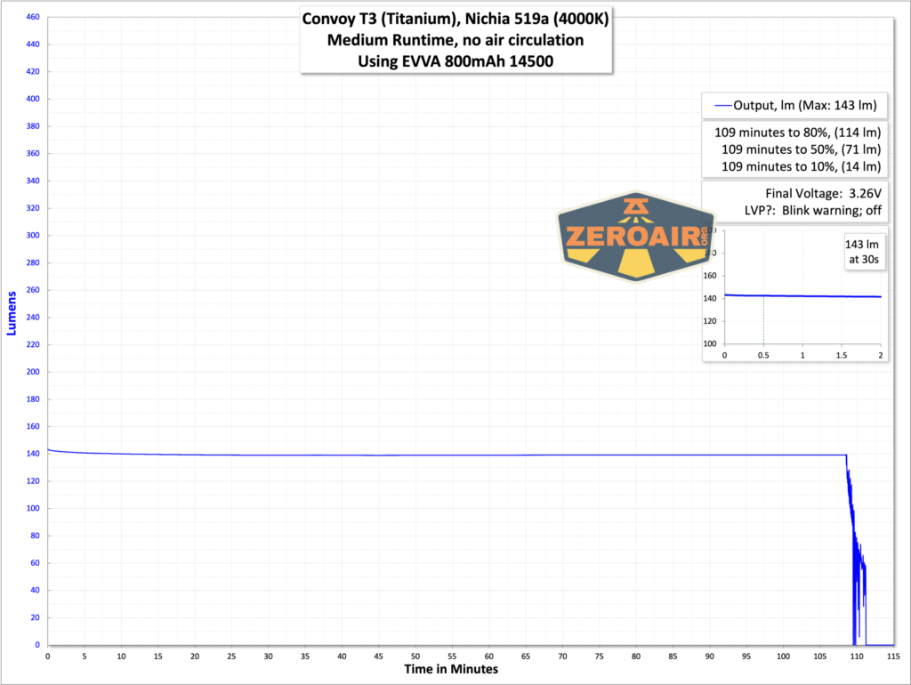
Task: Click the '143 lm at 30s' callout box
Action: click(x=864, y=253)
